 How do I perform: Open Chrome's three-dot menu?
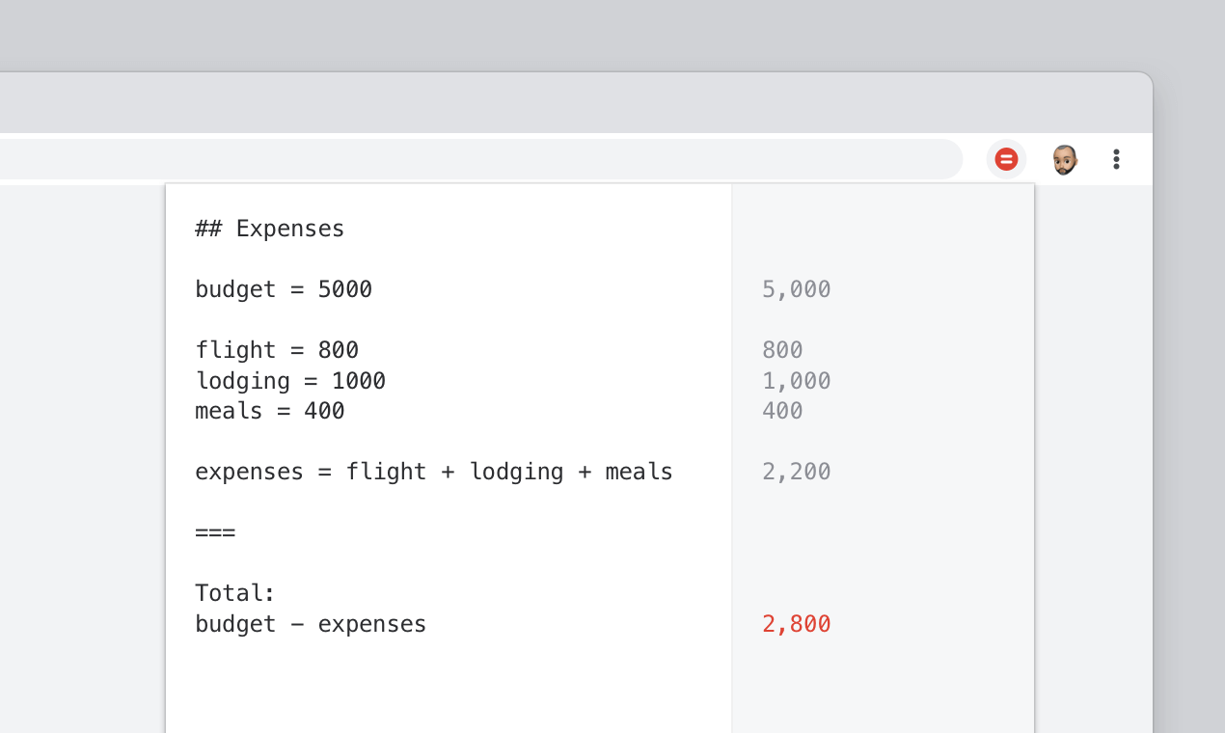pyautogui.click(x=1116, y=158)
